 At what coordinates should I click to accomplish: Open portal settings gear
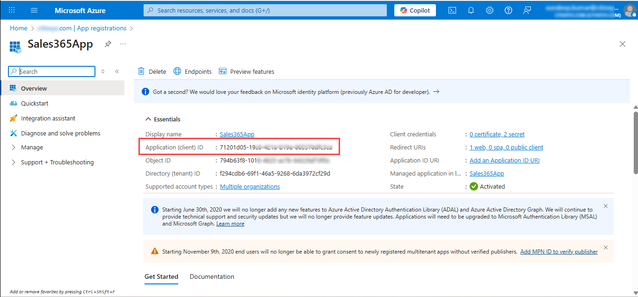(x=490, y=10)
